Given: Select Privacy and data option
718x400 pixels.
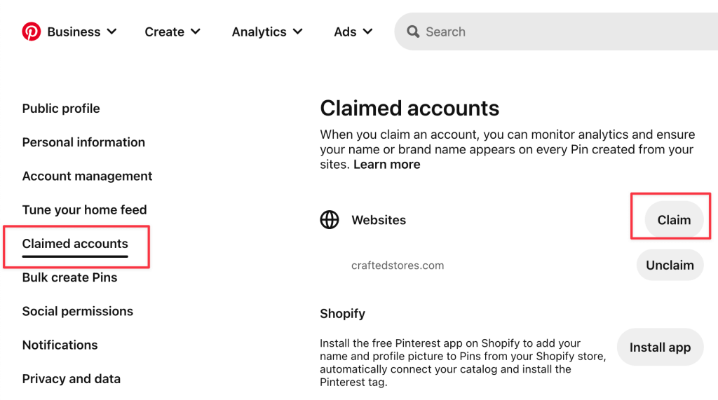Looking at the screenshot, I should (x=71, y=378).
